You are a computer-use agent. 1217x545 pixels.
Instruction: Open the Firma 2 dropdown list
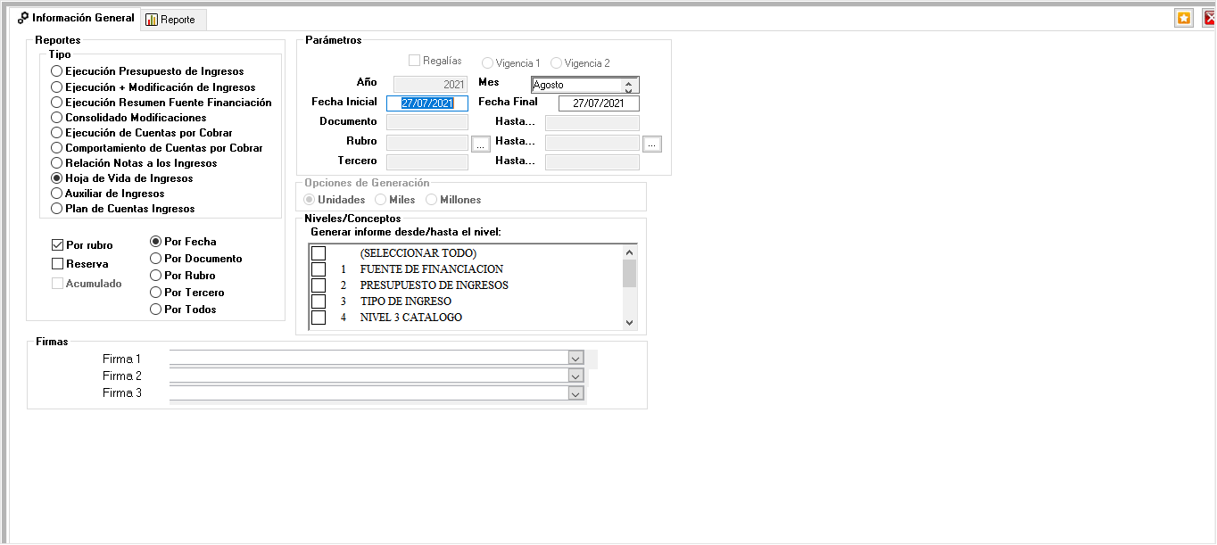[575, 376]
